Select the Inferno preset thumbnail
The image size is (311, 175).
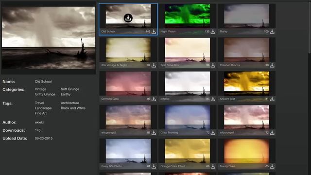pyautogui.click(x=187, y=83)
